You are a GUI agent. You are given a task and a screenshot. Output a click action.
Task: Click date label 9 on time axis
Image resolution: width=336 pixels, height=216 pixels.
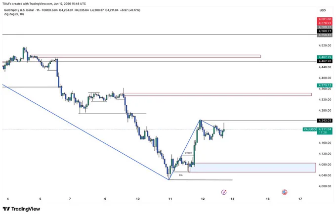pyautogui.click(x=105, y=199)
